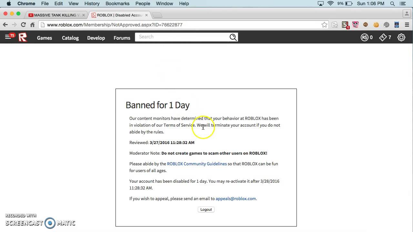The image size is (413, 232).
Task: Click the reviewed date 3/27/2016 11:28:32 AM
Action: click(172, 142)
